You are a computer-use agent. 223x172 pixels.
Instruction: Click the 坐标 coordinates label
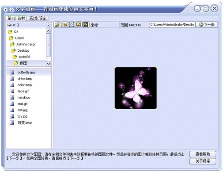click(x=94, y=25)
